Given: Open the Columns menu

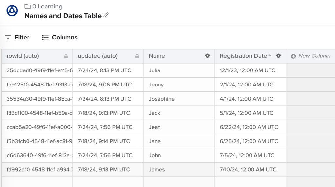Looking at the screenshot, I should tap(60, 38).
